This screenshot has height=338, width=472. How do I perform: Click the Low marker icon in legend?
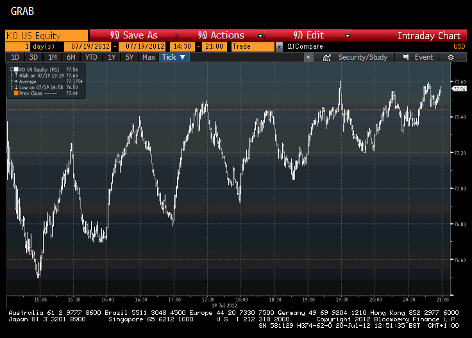point(15,88)
